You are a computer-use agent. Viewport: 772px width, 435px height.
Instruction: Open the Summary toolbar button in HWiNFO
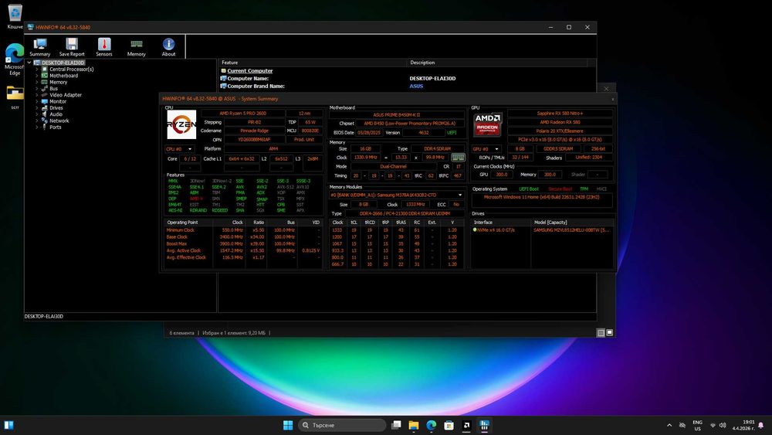[40, 47]
